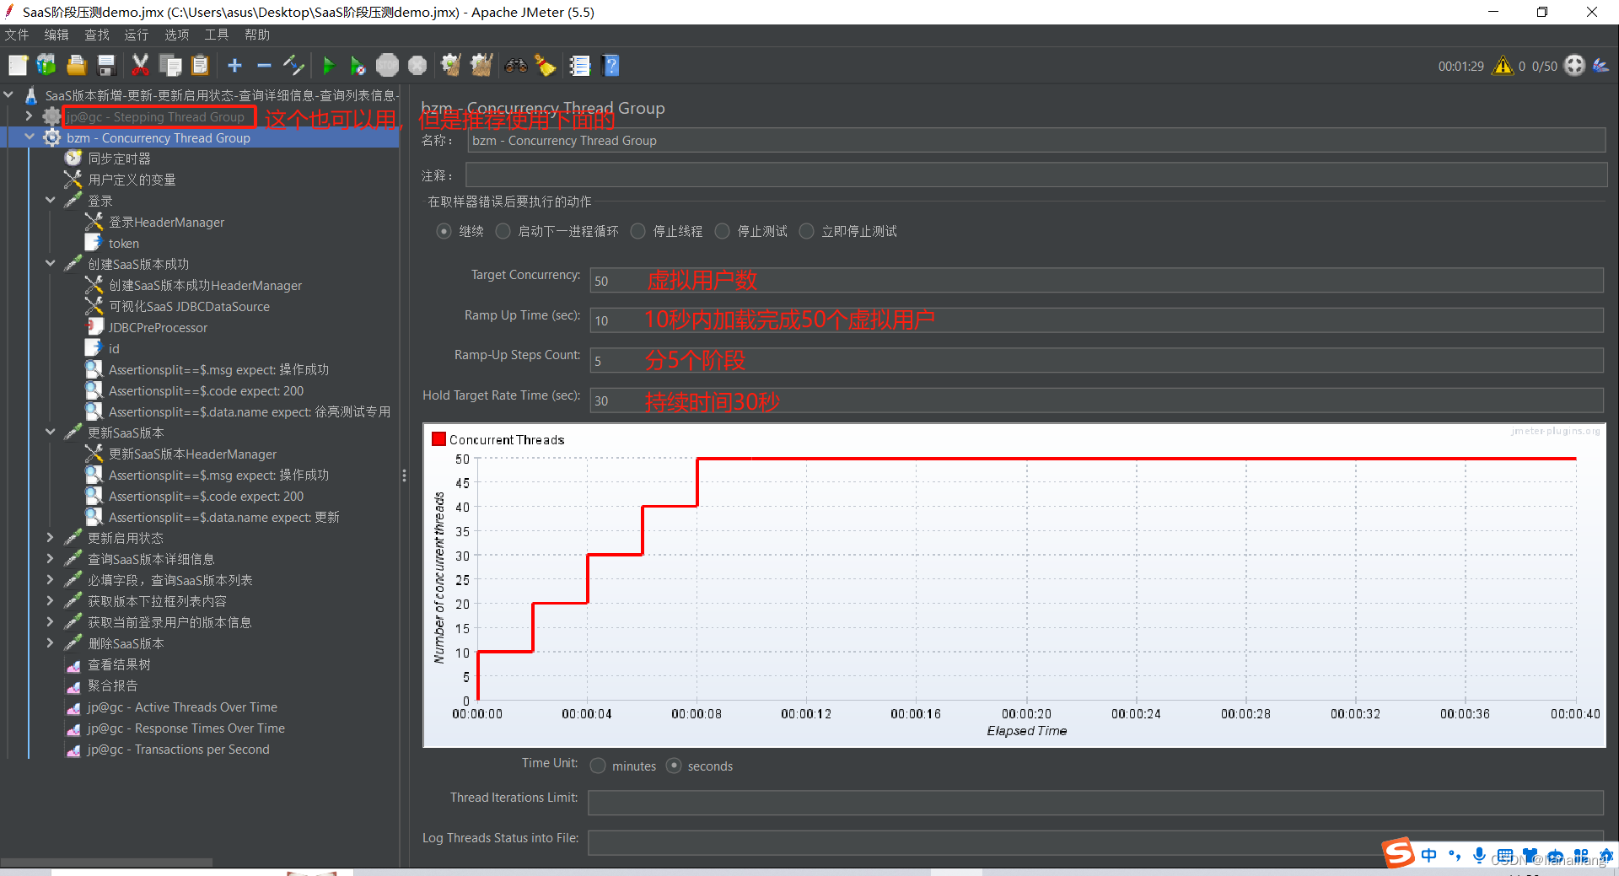Clear all results with double broom icon
The width and height of the screenshot is (1619, 876).
481,66
